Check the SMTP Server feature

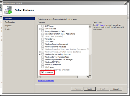coord(42,26)
